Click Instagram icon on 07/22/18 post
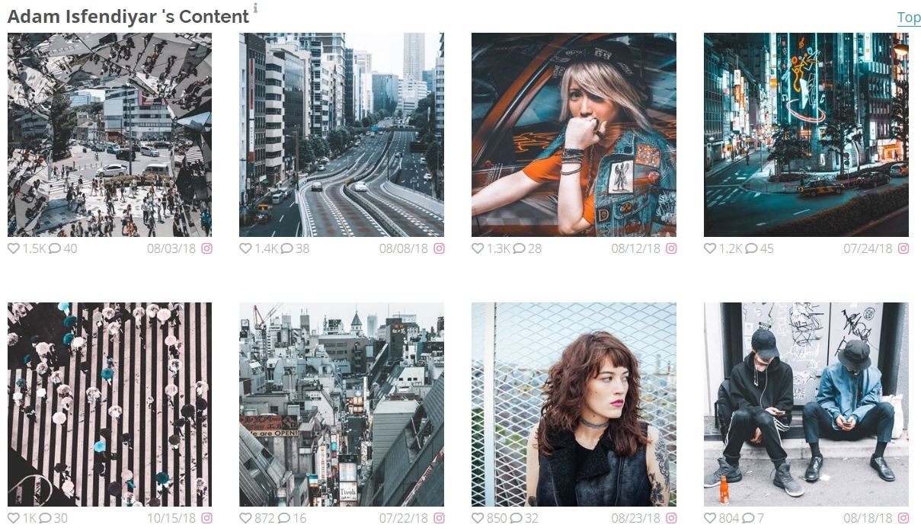The image size is (921, 531). click(x=439, y=518)
